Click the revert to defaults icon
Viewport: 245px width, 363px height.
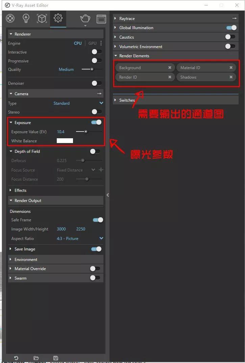[x=16, y=358]
